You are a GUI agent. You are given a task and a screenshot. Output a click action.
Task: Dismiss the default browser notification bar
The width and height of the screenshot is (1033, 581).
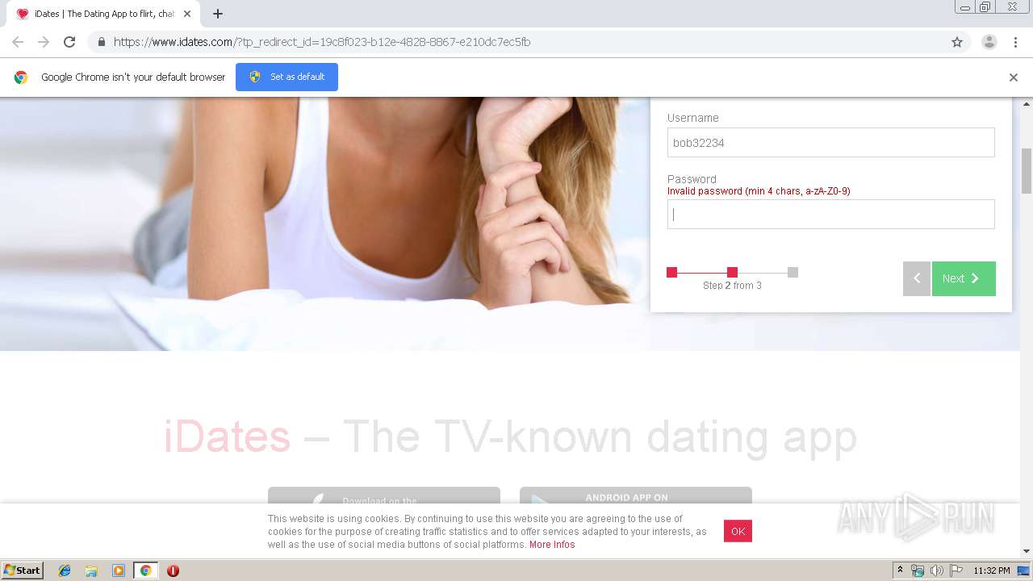coord(1014,77)
